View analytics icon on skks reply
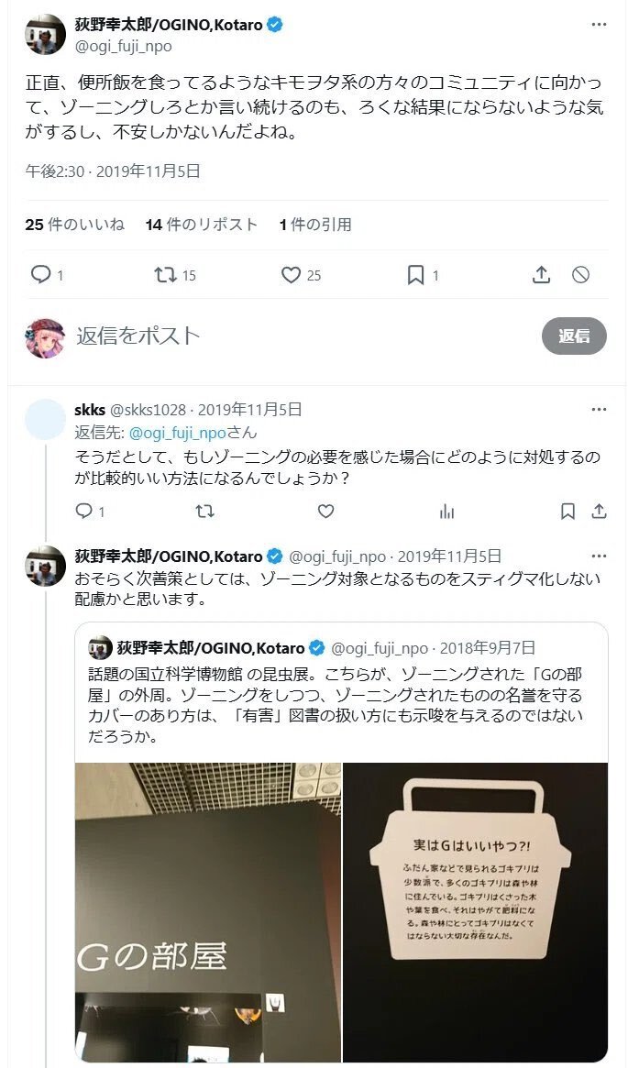Viewport: 628px width, 1068px height. pos(446,511)
